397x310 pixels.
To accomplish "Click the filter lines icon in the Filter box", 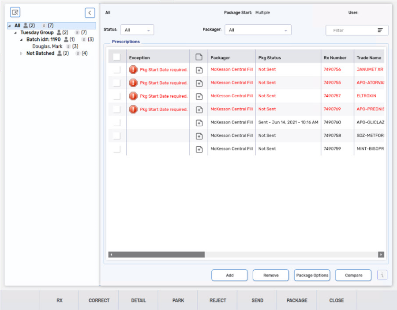I will tap(380, 30).
